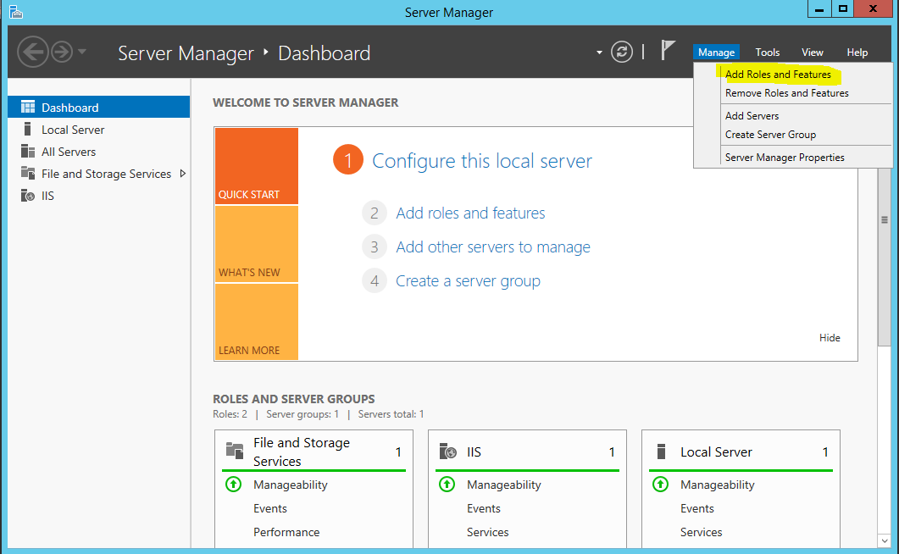Expand File and Storage Services sidebar arrow
899x554 pixels.
182,174
